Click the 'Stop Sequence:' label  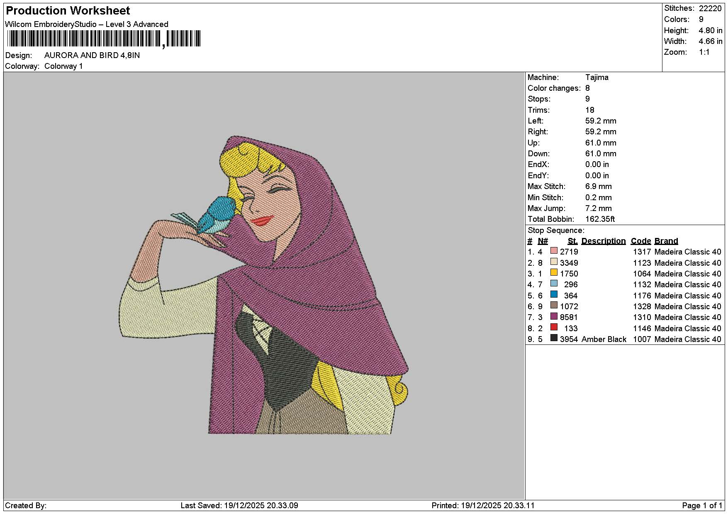click(556, 230)
